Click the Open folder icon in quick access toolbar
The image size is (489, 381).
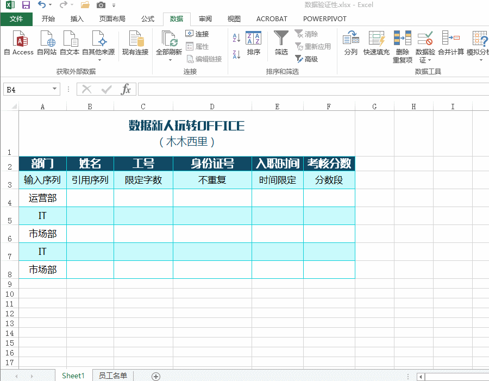pos(85,5)
